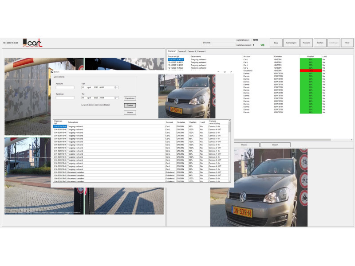Open the Over dialog

[346, 42]
